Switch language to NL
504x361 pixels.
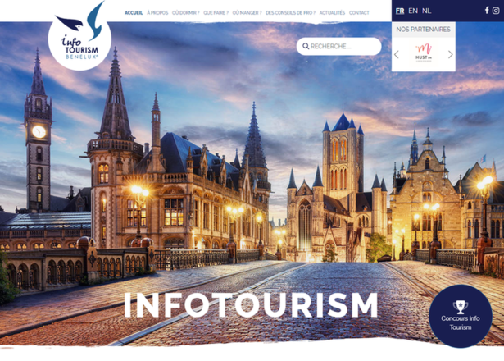[x=426, y=11]
